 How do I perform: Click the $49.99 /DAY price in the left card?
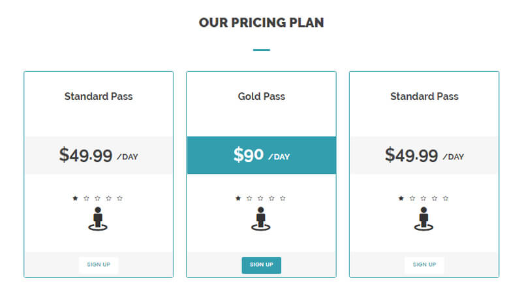pos(99,155)
